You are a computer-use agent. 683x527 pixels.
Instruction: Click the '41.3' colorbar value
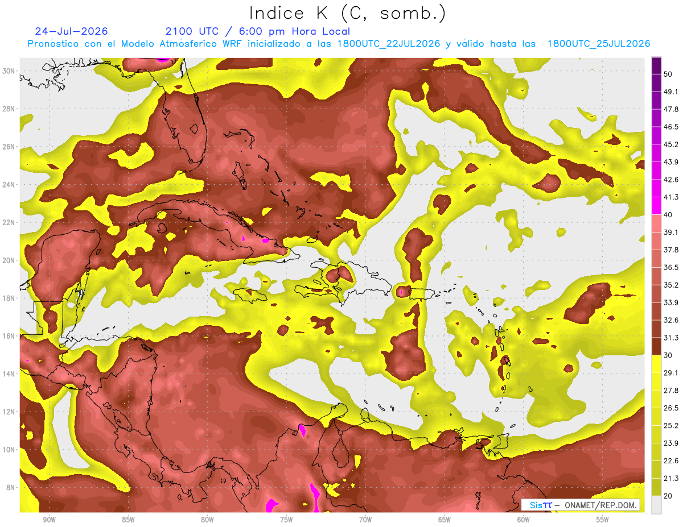[672, 197]
